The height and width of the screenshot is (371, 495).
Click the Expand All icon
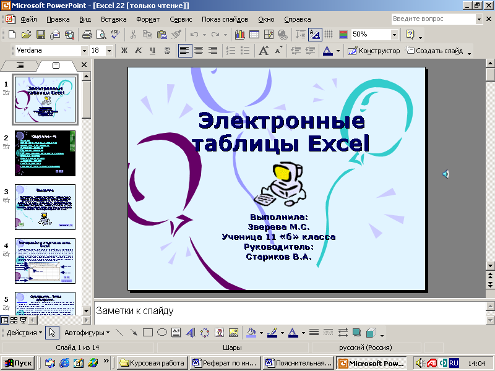(300, 35)
